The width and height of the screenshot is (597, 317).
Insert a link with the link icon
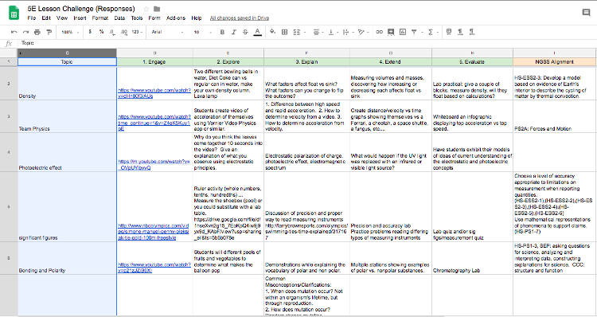tap(379, 33)
